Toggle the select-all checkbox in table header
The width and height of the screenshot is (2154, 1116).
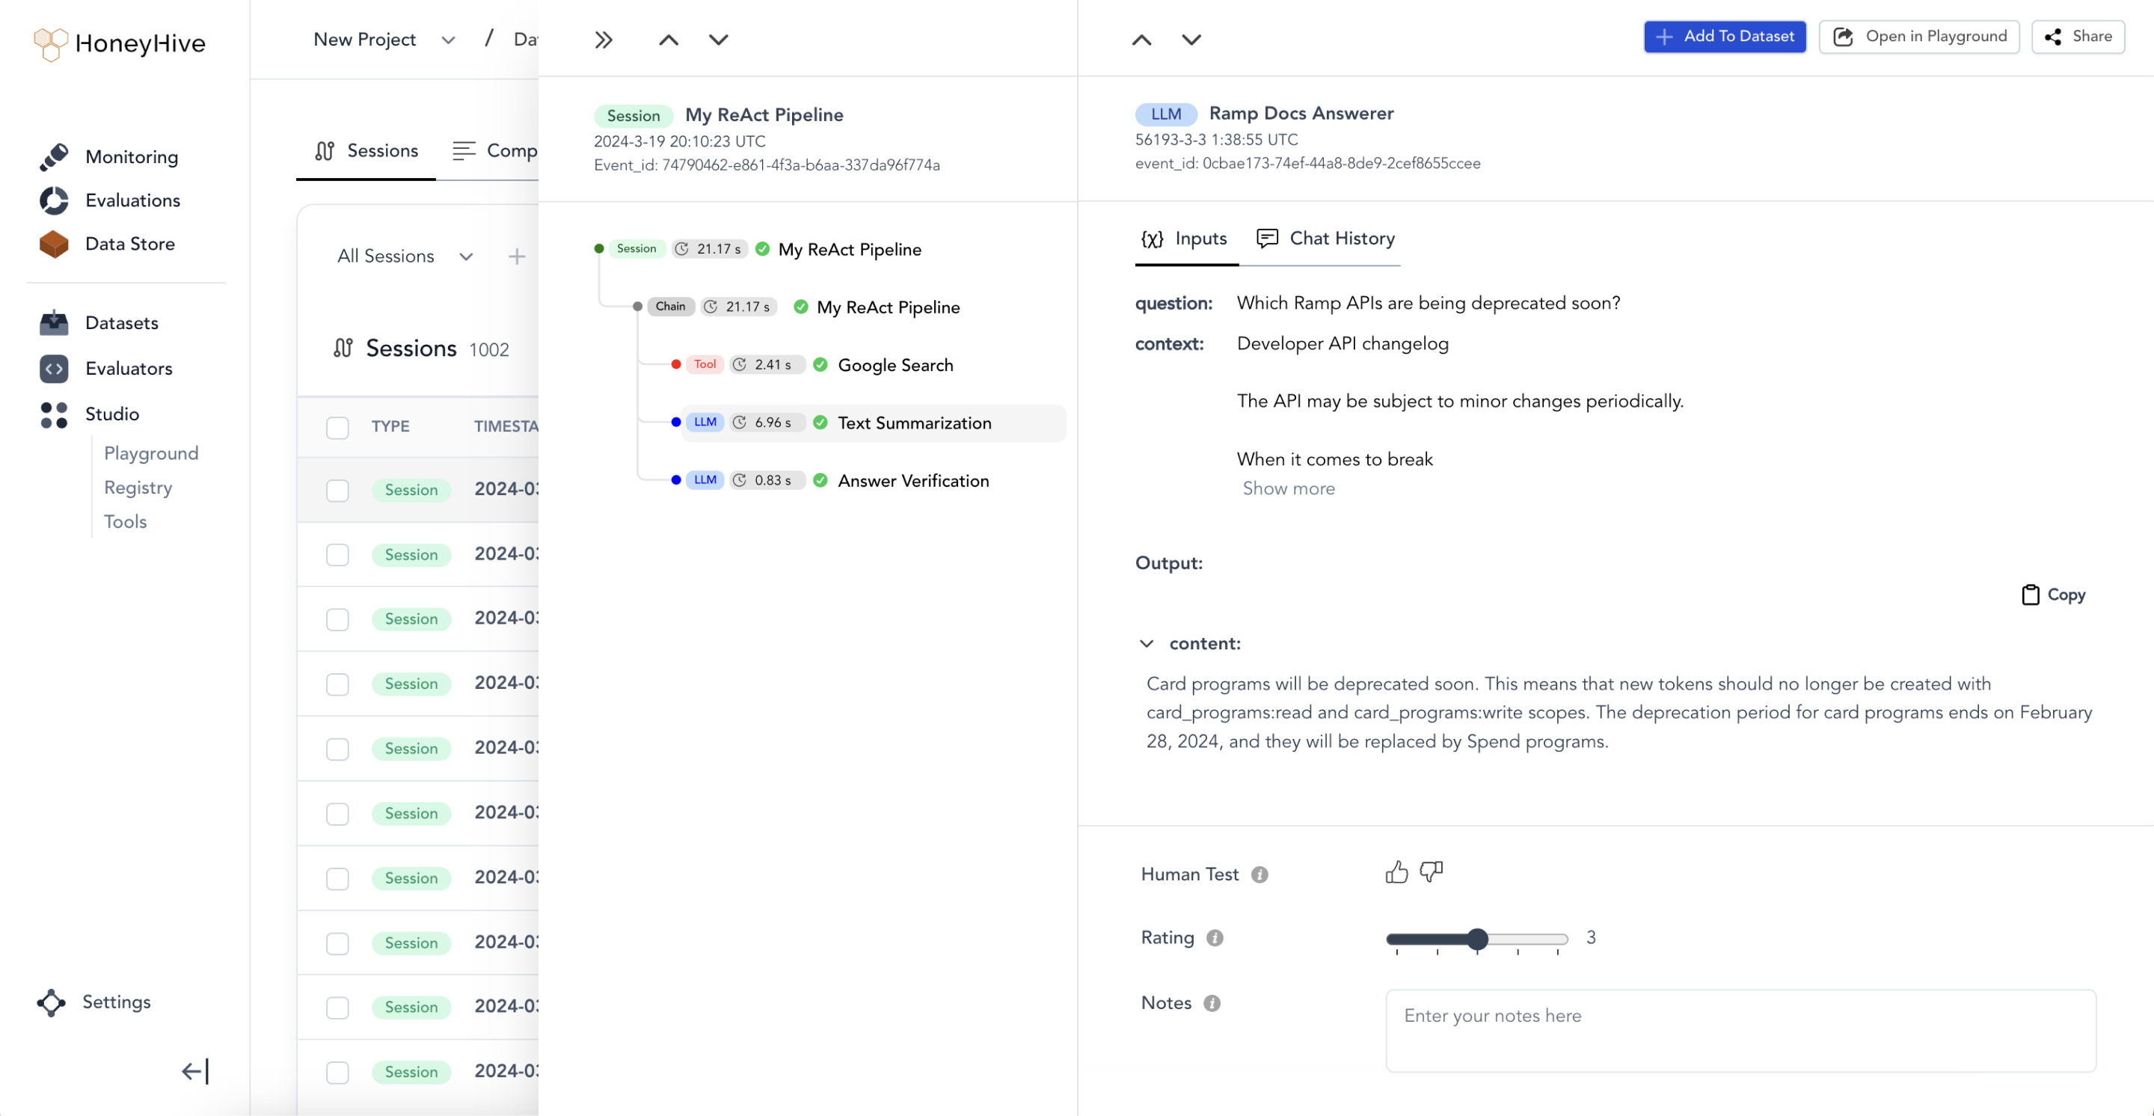[x=337, y=426]
